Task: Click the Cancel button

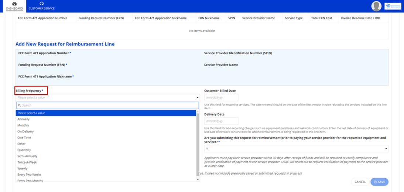Action: pyautogui.click(x=360, y=182)
